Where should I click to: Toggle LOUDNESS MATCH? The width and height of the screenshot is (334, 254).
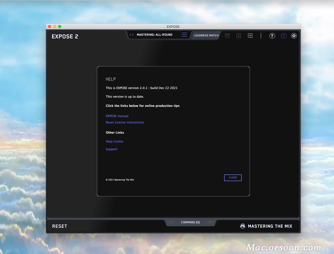click(206, 35)
